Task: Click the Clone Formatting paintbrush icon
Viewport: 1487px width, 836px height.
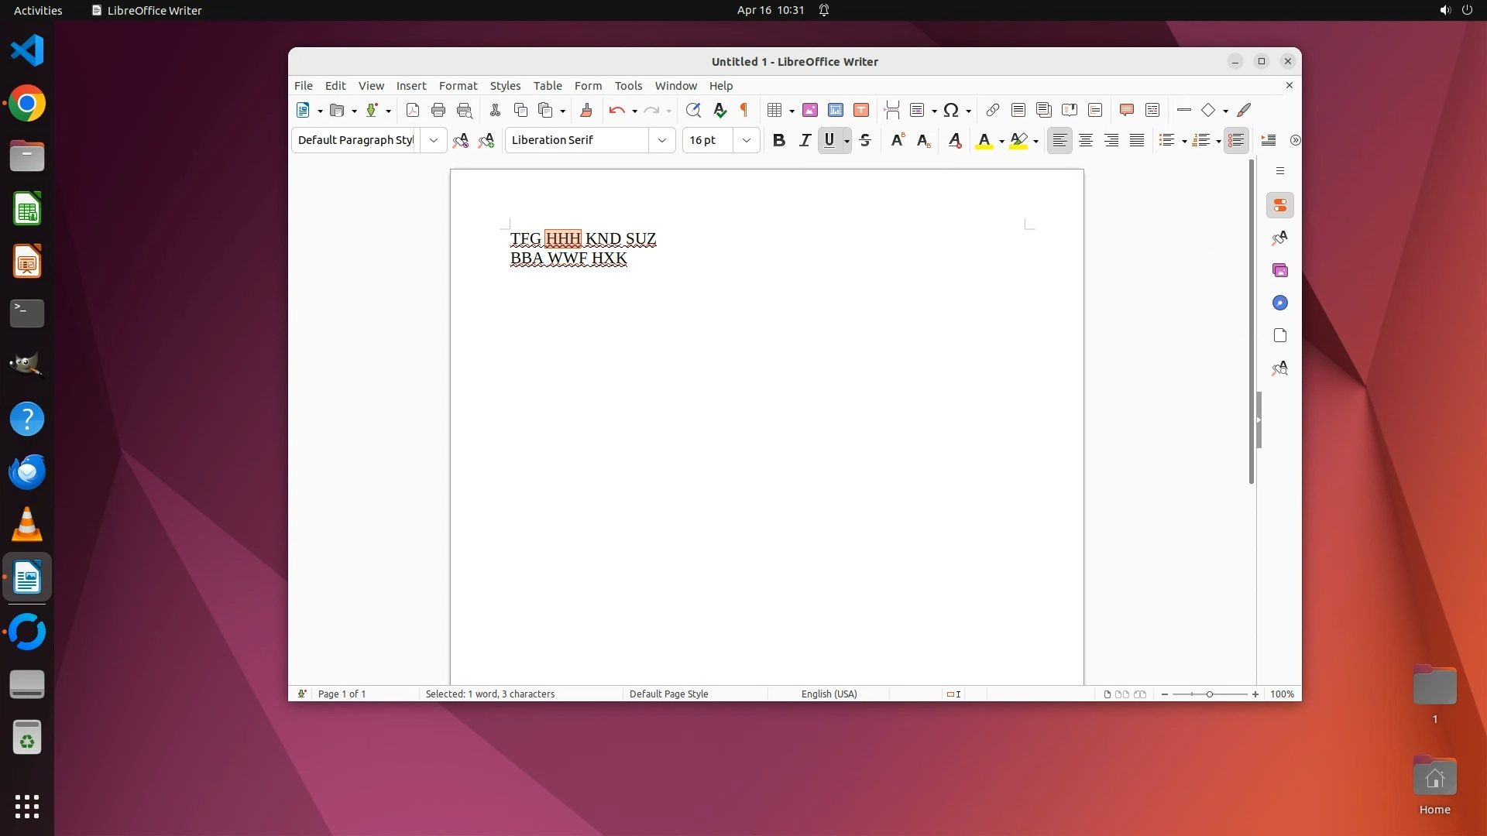Action: click(586, 110)
